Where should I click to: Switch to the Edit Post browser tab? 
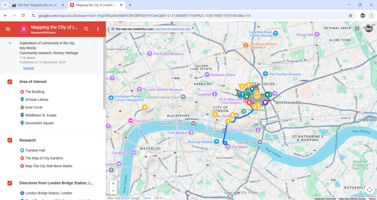point(36,5)
